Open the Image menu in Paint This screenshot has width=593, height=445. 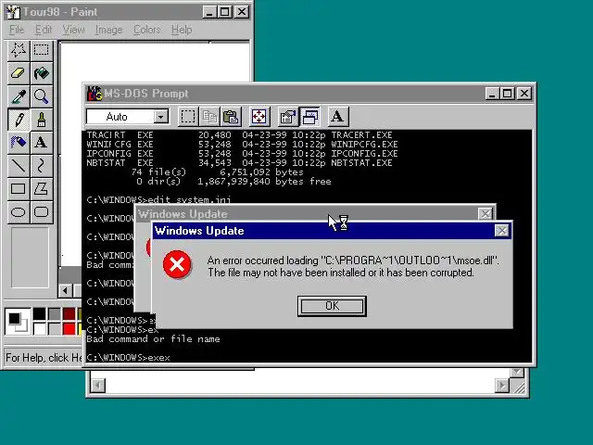coord(109,30)
